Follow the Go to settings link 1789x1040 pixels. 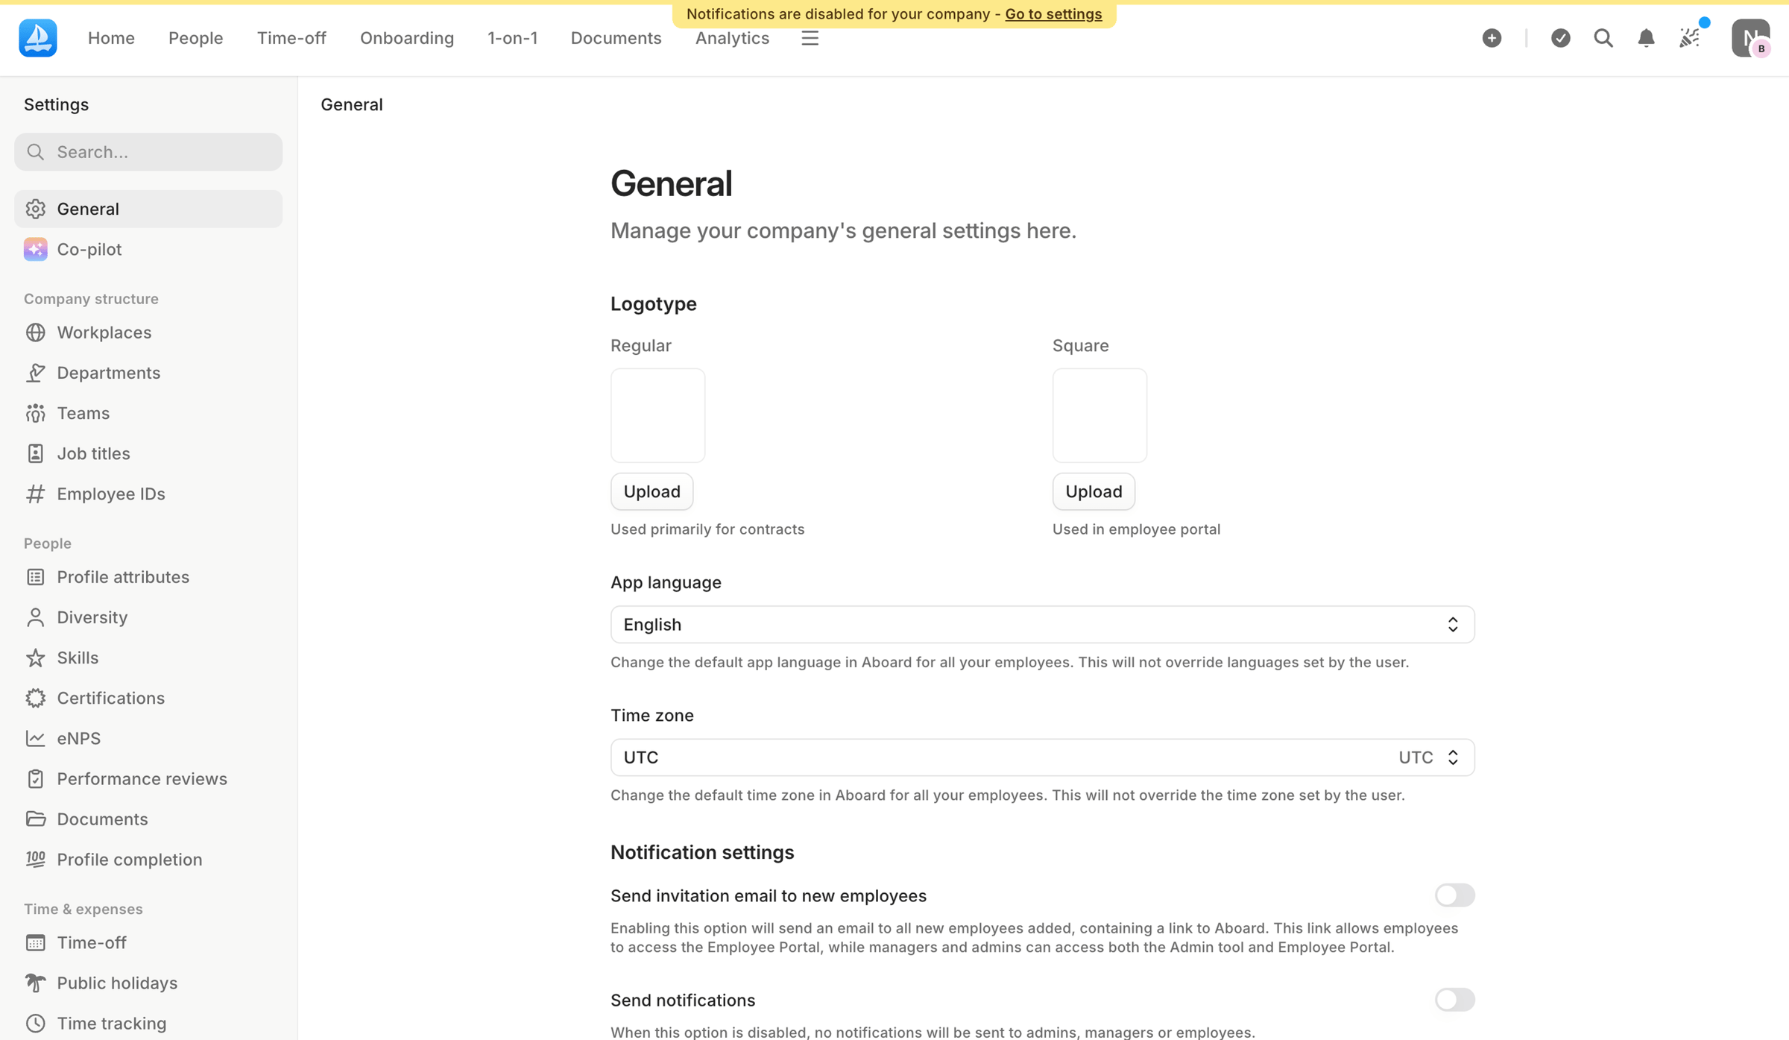click(1053, 13)
